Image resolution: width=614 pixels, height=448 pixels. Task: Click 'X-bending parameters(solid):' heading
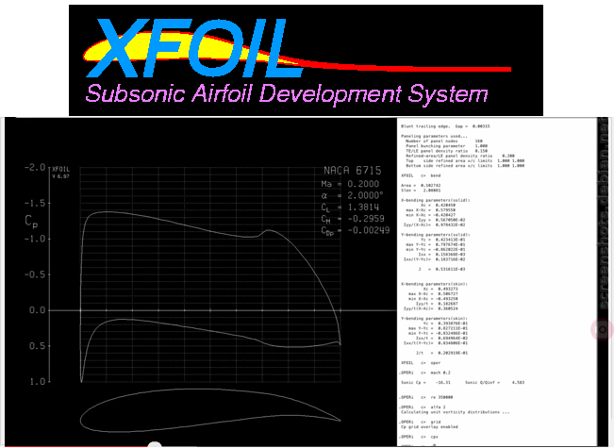[x=435, y=200]
